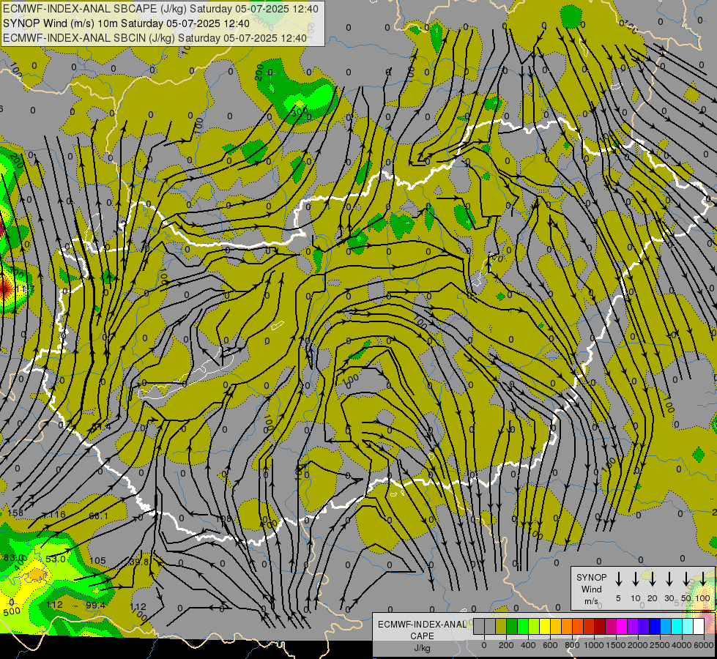
Task: Pick the pale cyan swatch after 4000
Action: pos(688,626)
